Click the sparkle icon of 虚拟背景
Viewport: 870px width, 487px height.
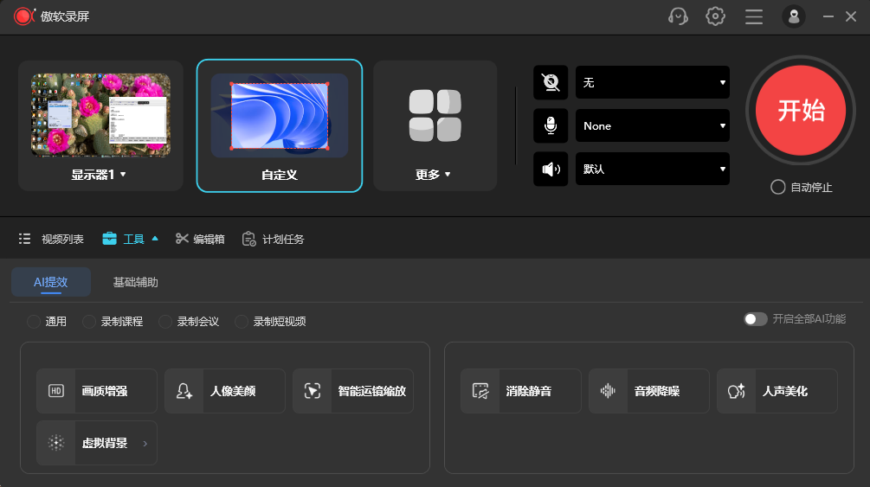(x=56, y=443)
